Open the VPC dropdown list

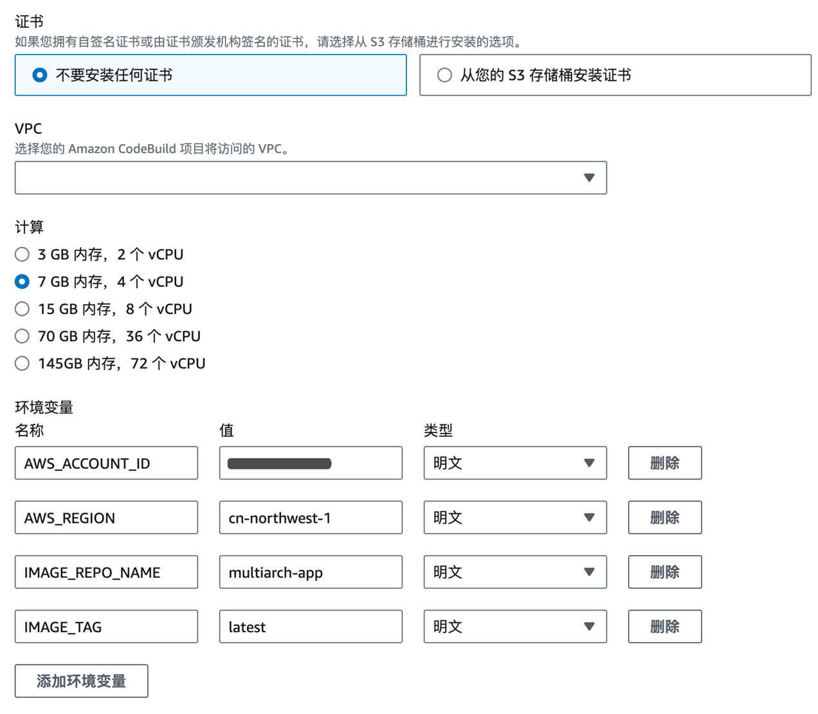click(311, 178)
